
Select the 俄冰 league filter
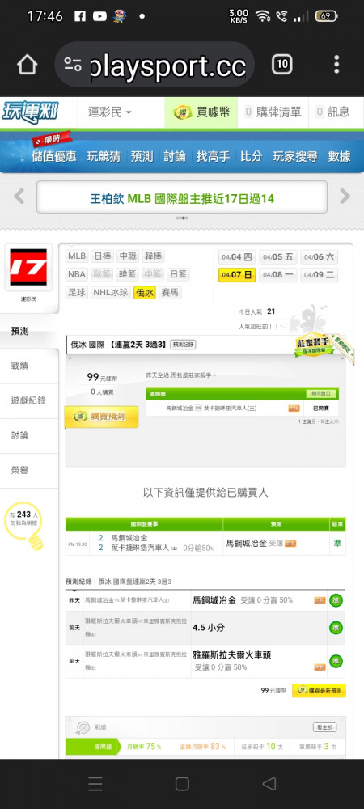144,293
